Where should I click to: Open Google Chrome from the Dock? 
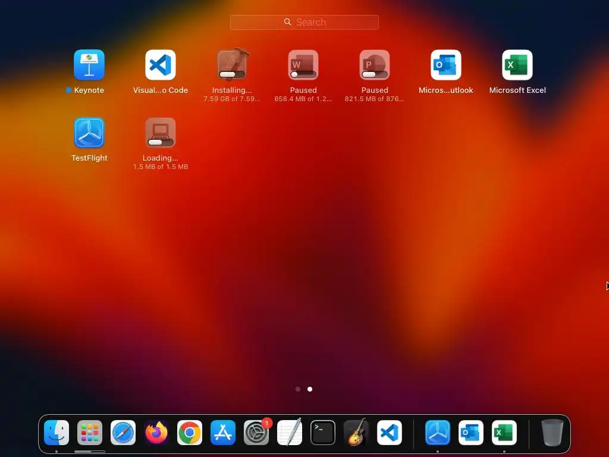click(x=190, y=433)
